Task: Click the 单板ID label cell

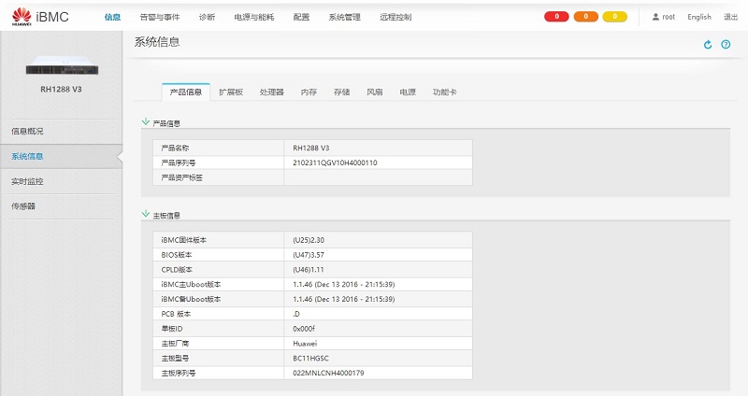Action: click(219, 329)
